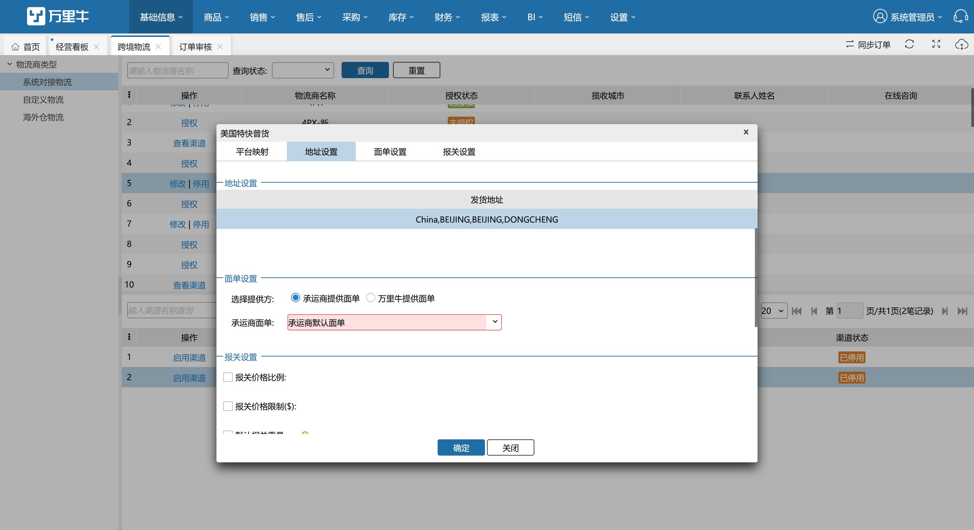Open 设置 menu

tap(622, 17)
